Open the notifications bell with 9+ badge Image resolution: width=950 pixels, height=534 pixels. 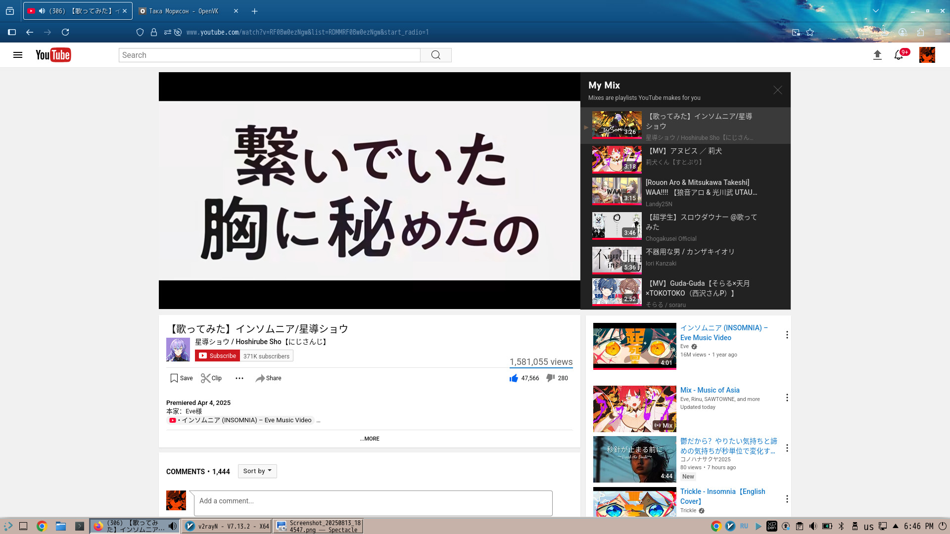(x=899, y=55)
